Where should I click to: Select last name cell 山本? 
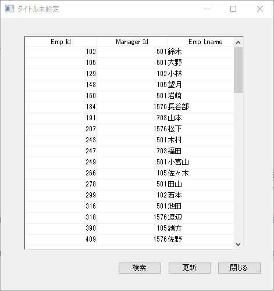(201, 118)
